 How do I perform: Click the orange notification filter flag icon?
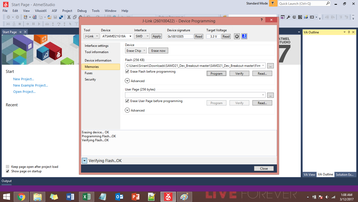tap(273, 3)
